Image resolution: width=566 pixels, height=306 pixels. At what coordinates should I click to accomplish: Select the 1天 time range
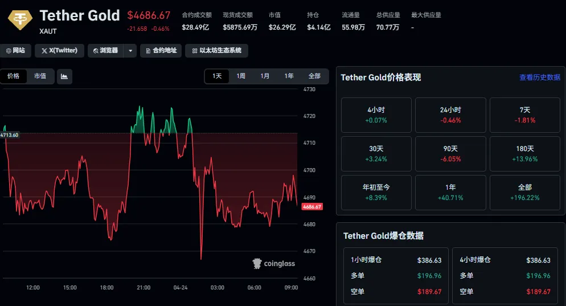pos(217,76)
